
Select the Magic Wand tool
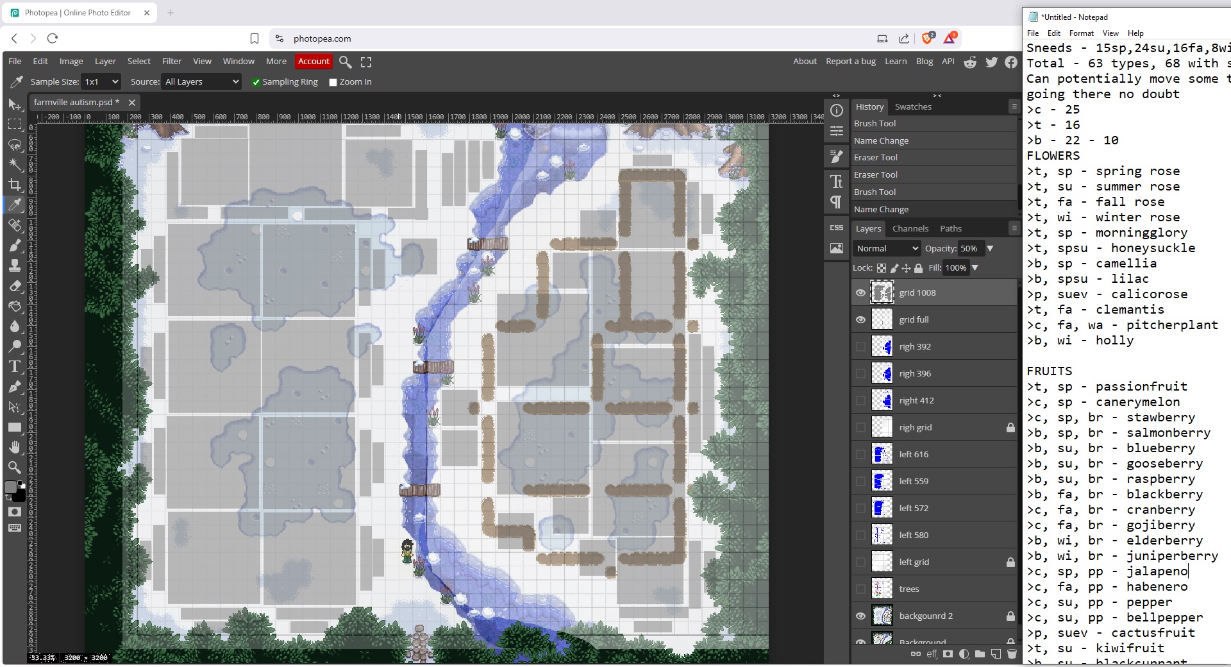[14, 165]
